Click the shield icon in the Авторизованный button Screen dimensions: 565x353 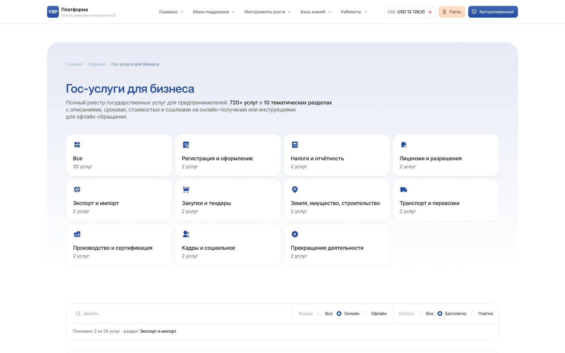pos(474,12)
